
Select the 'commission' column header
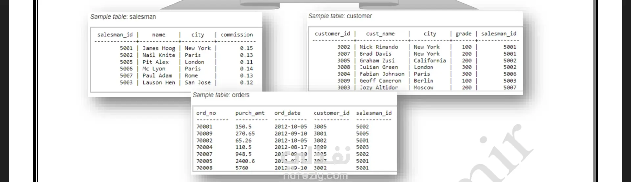[x=237, y=35]
